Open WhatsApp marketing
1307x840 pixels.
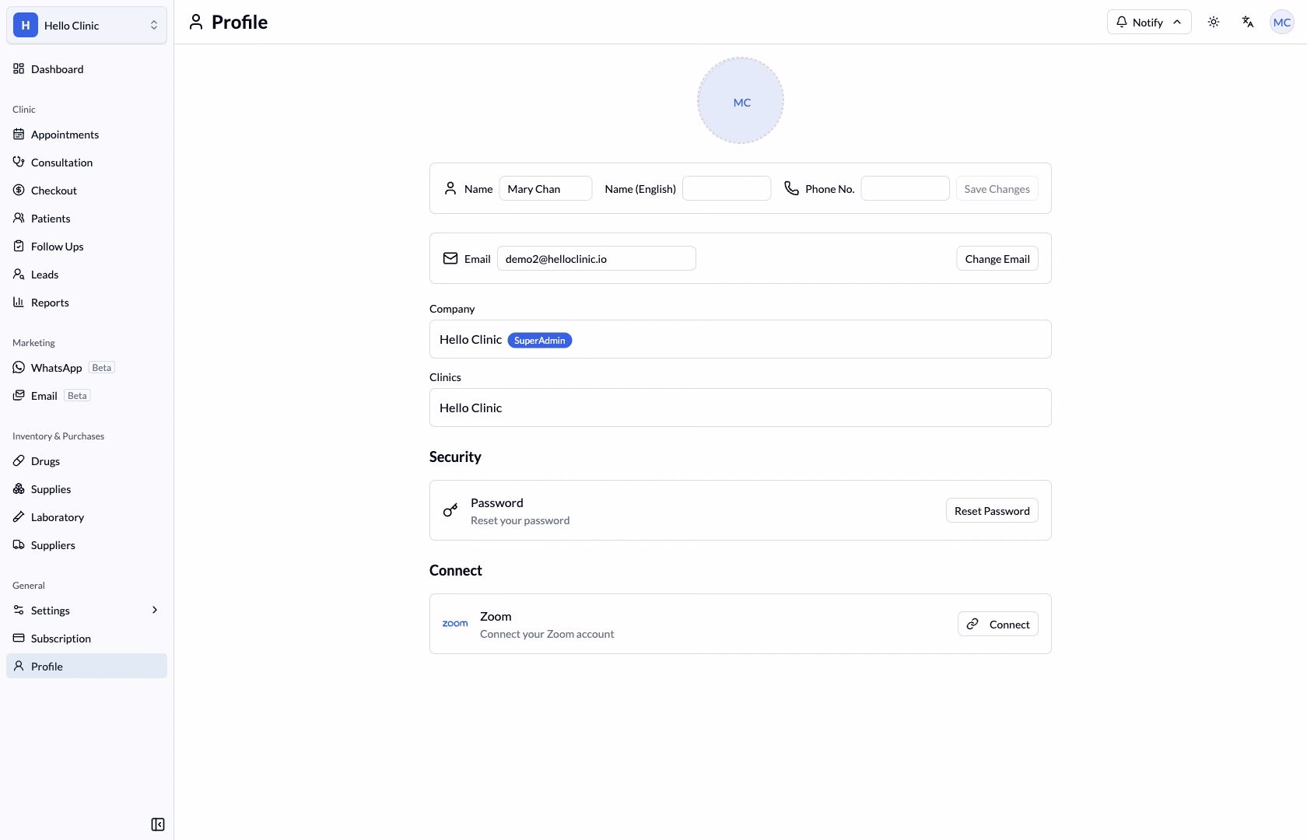click(x=86, y=367)
